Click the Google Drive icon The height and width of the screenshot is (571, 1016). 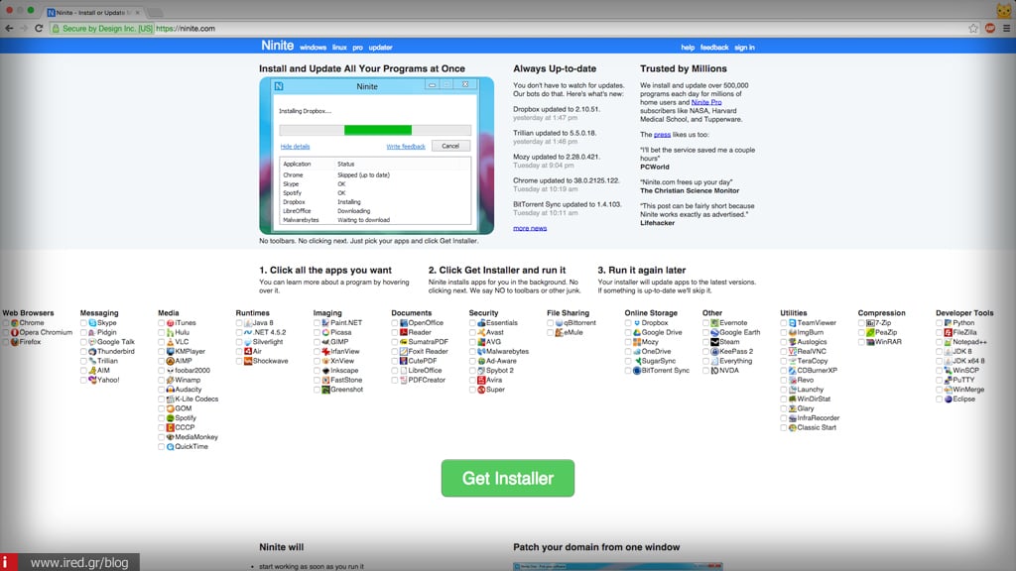(x=637, y=333)
